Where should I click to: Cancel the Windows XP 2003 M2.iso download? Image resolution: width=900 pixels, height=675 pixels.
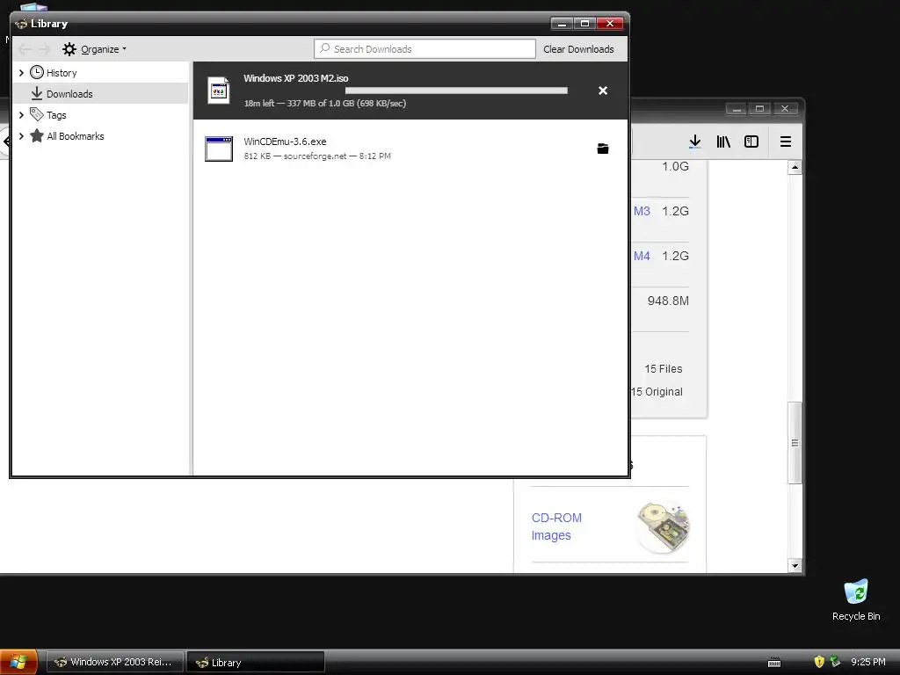[x=603, y=91]
